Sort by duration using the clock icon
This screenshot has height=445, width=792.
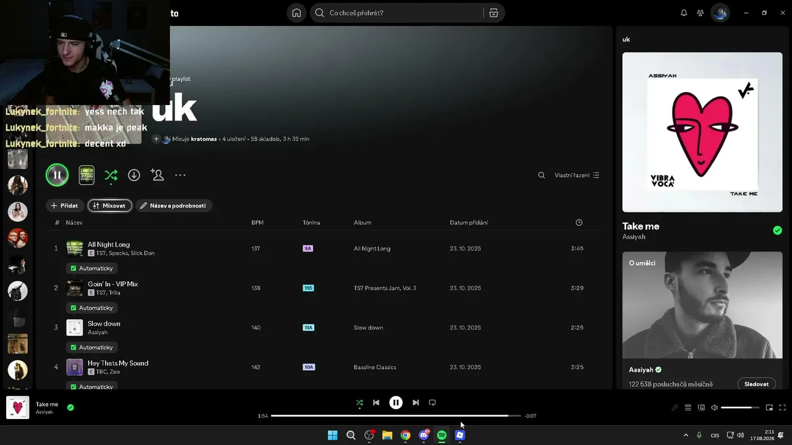click(579, 222)
